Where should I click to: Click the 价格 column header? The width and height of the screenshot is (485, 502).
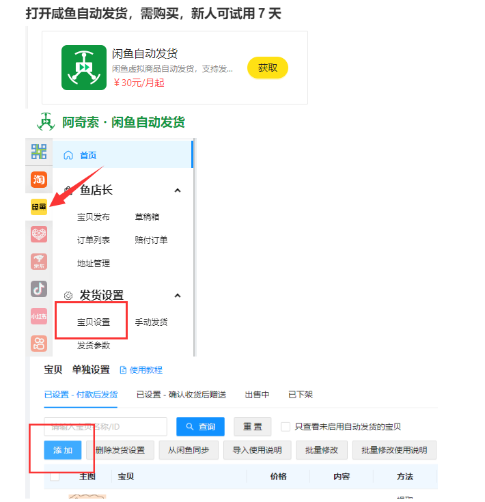pyautogui.click(x=278, y=477)
